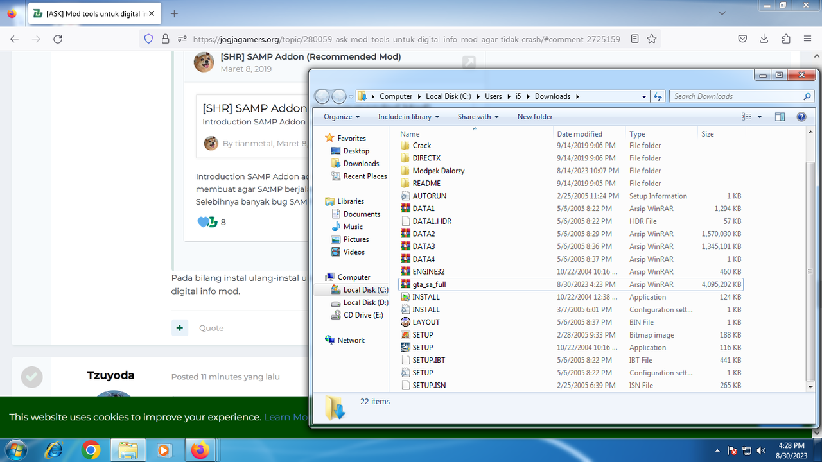Click the reaction icons next to count 8
This screenshot has height=462, width=822.
tap(208, 222)
